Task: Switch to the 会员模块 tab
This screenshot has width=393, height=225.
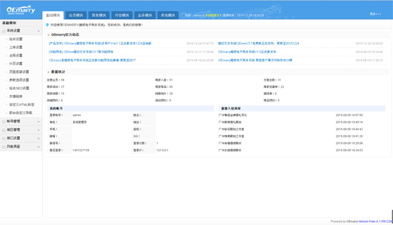Action: click(76, 15)
